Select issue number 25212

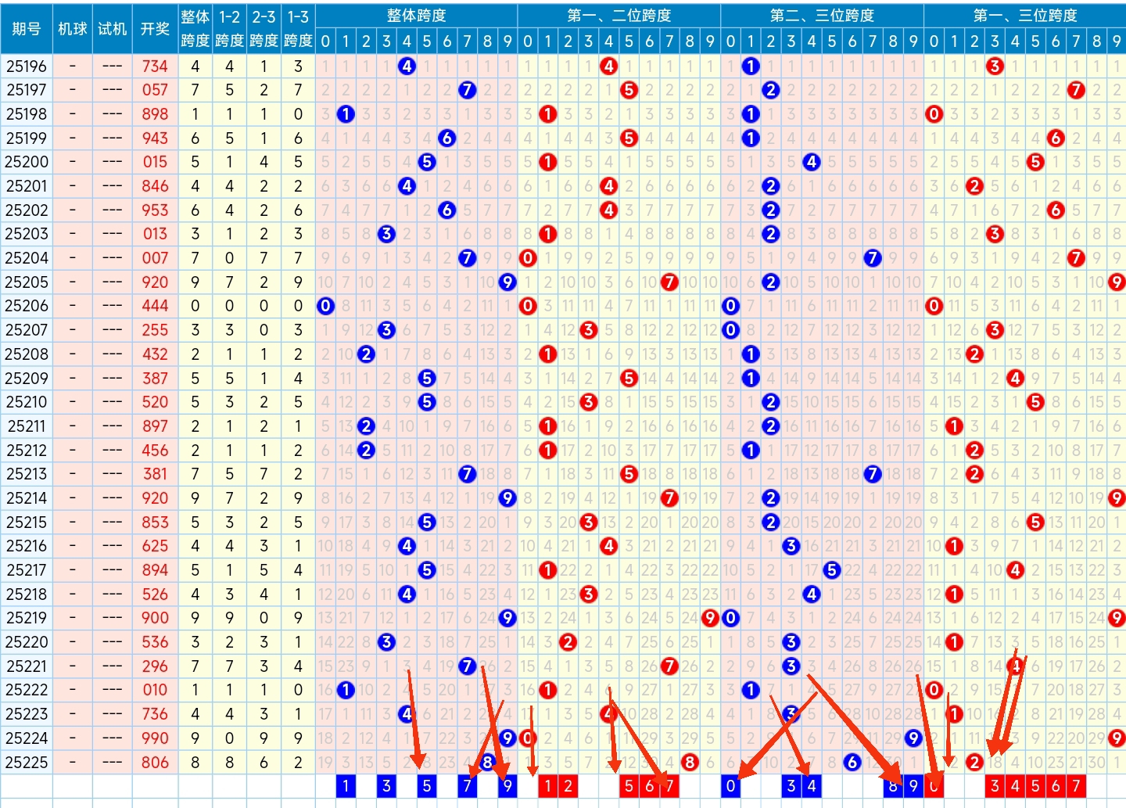(x=27, y=451)
